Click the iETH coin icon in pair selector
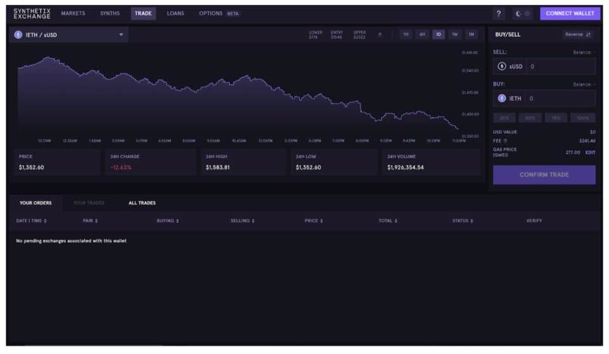The image size is (609, 354). tap(18, 35)
